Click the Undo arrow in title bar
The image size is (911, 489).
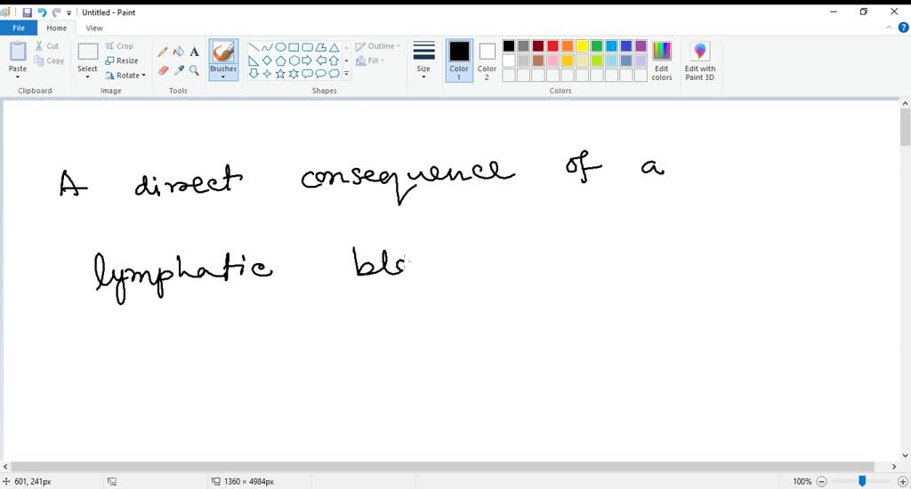(42, 12)
